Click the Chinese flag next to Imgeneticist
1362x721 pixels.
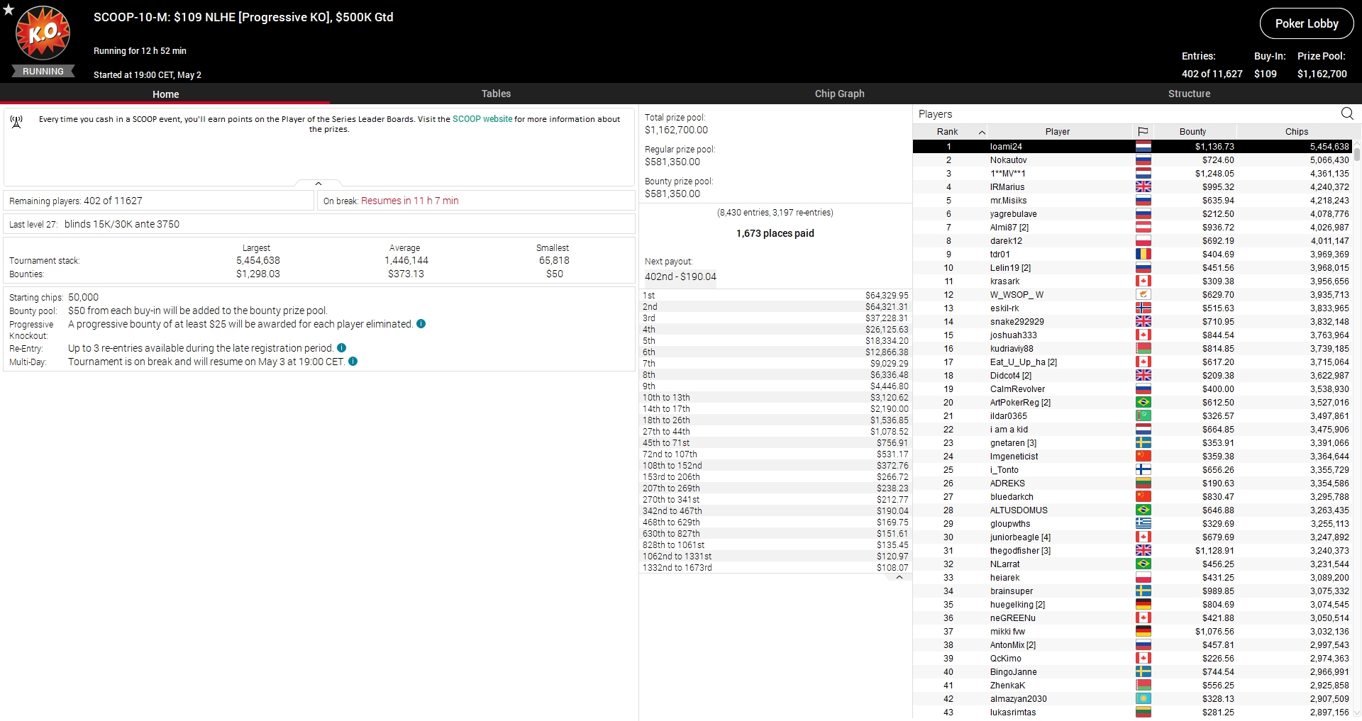[x=1143, y=457]
